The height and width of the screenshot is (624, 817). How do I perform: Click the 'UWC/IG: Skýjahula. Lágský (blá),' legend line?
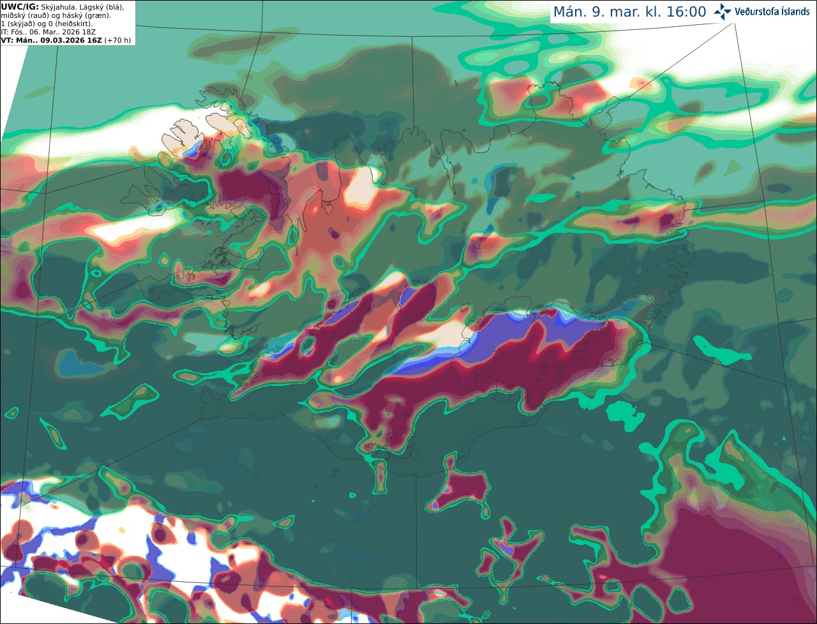click(63, 7)
